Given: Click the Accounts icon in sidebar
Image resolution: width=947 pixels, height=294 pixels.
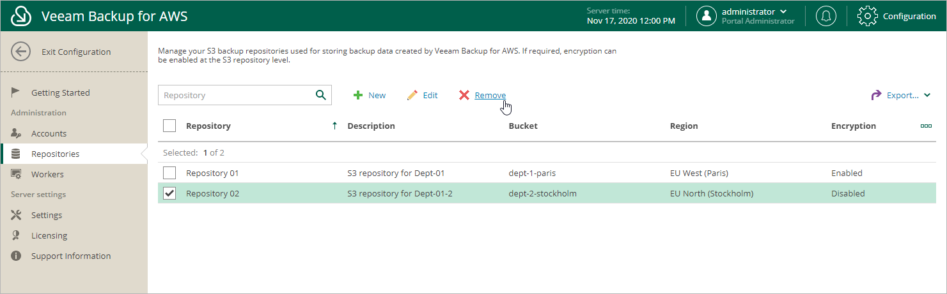Looking at the screenshot, I should 16,133.
